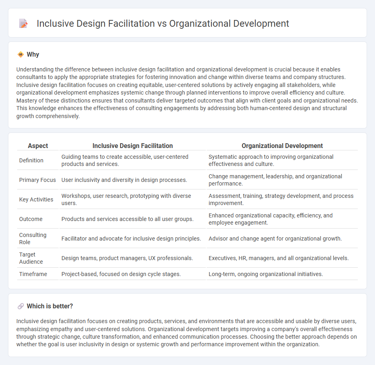The height and width of the screenshot is (365, 375).
Task: Click cell 'Change management, leadership, and organizational performance.'
Action: [x=282, y=180]
